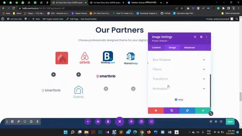Select the airbnb logo image
The height and width of the screenshot is (136, 242).
[85, 58]
